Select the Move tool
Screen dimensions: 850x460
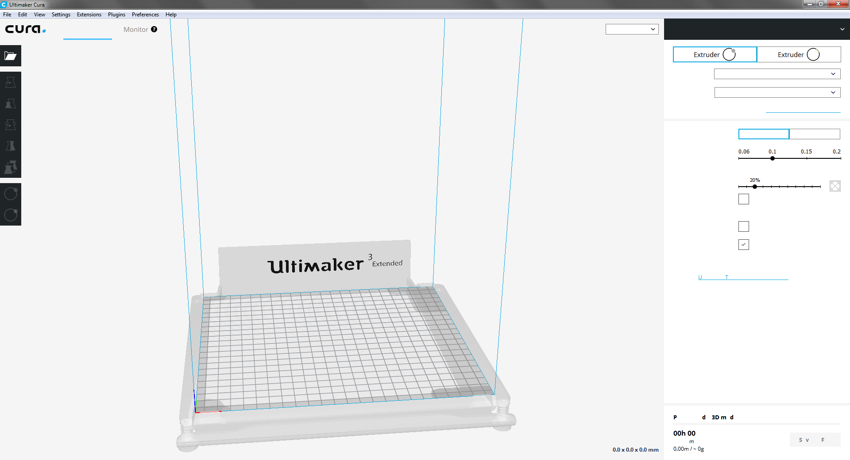(x=11, y=82)
